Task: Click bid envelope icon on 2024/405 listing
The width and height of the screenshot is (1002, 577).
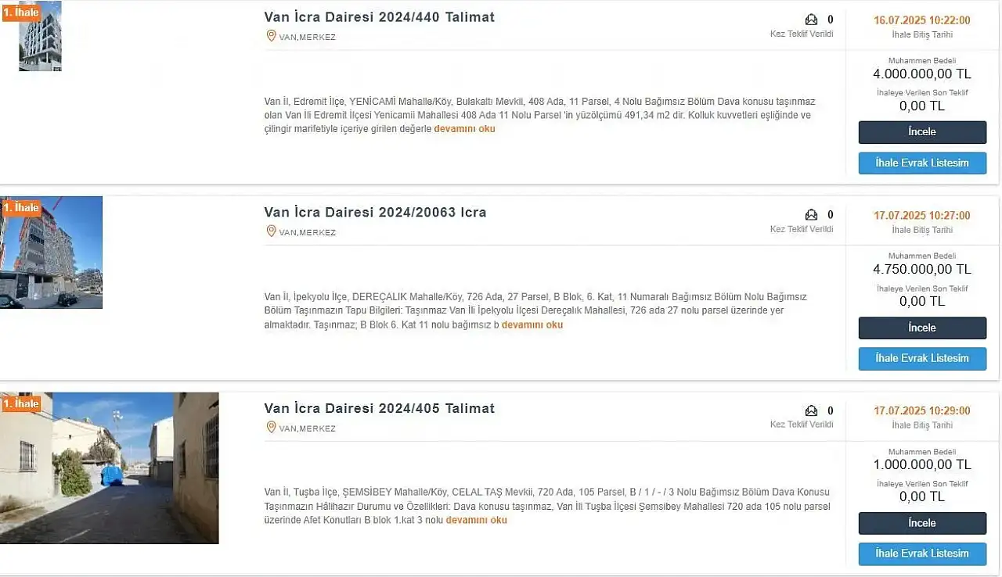Action: click(x=811, y=410)
